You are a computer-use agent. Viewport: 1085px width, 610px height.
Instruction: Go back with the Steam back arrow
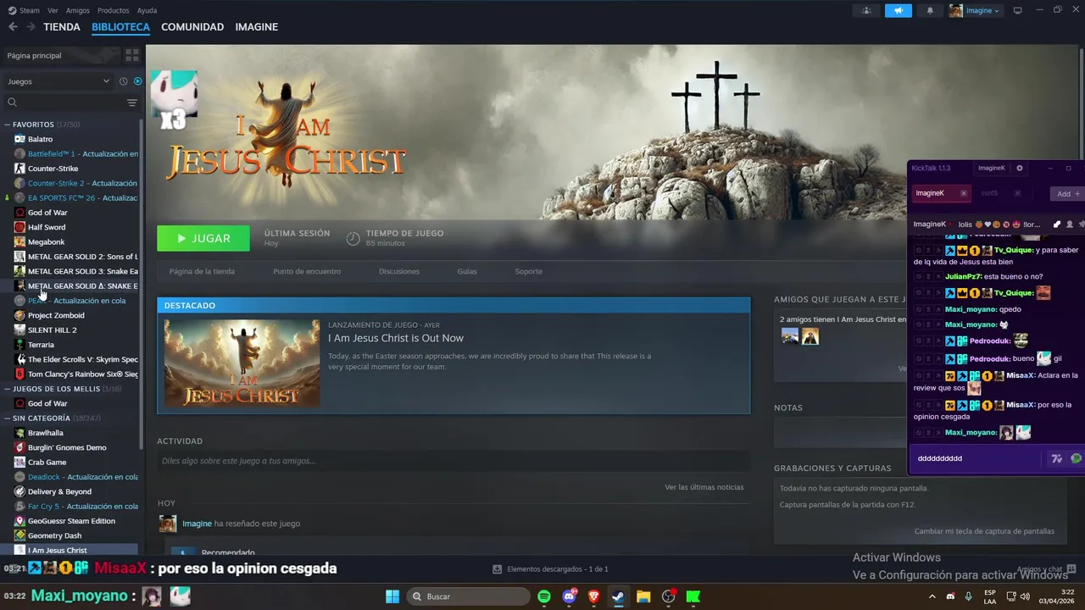pyautogui.click(x=13, y=27)
